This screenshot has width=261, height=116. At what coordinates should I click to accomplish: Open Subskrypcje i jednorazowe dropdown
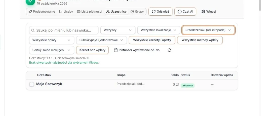point(101,40)
